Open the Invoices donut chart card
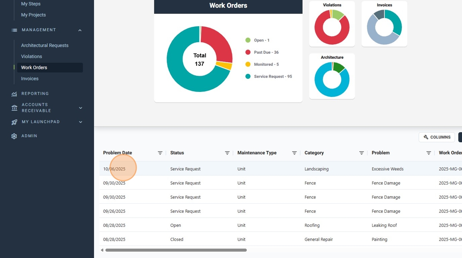 (384, 24)
